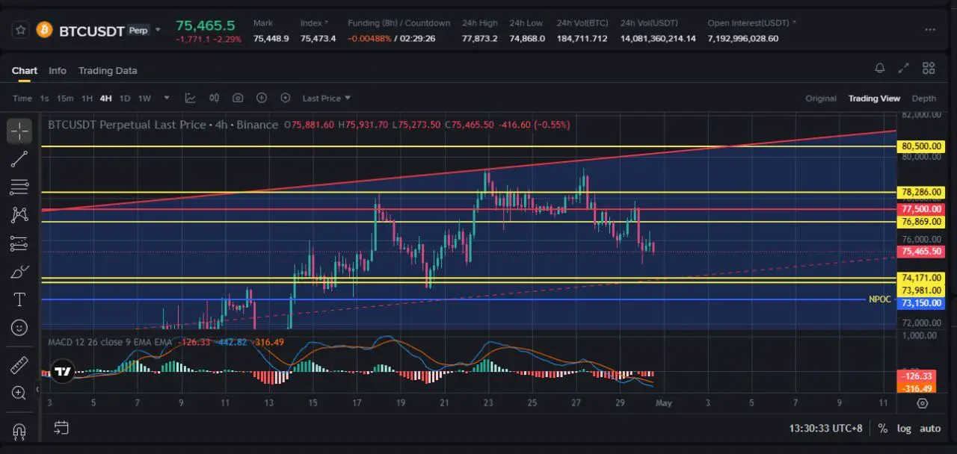Viewport: 957px width, 454px height.
Task: Click the 80,500.00 yellow price label
Action: tap(922, 146)
